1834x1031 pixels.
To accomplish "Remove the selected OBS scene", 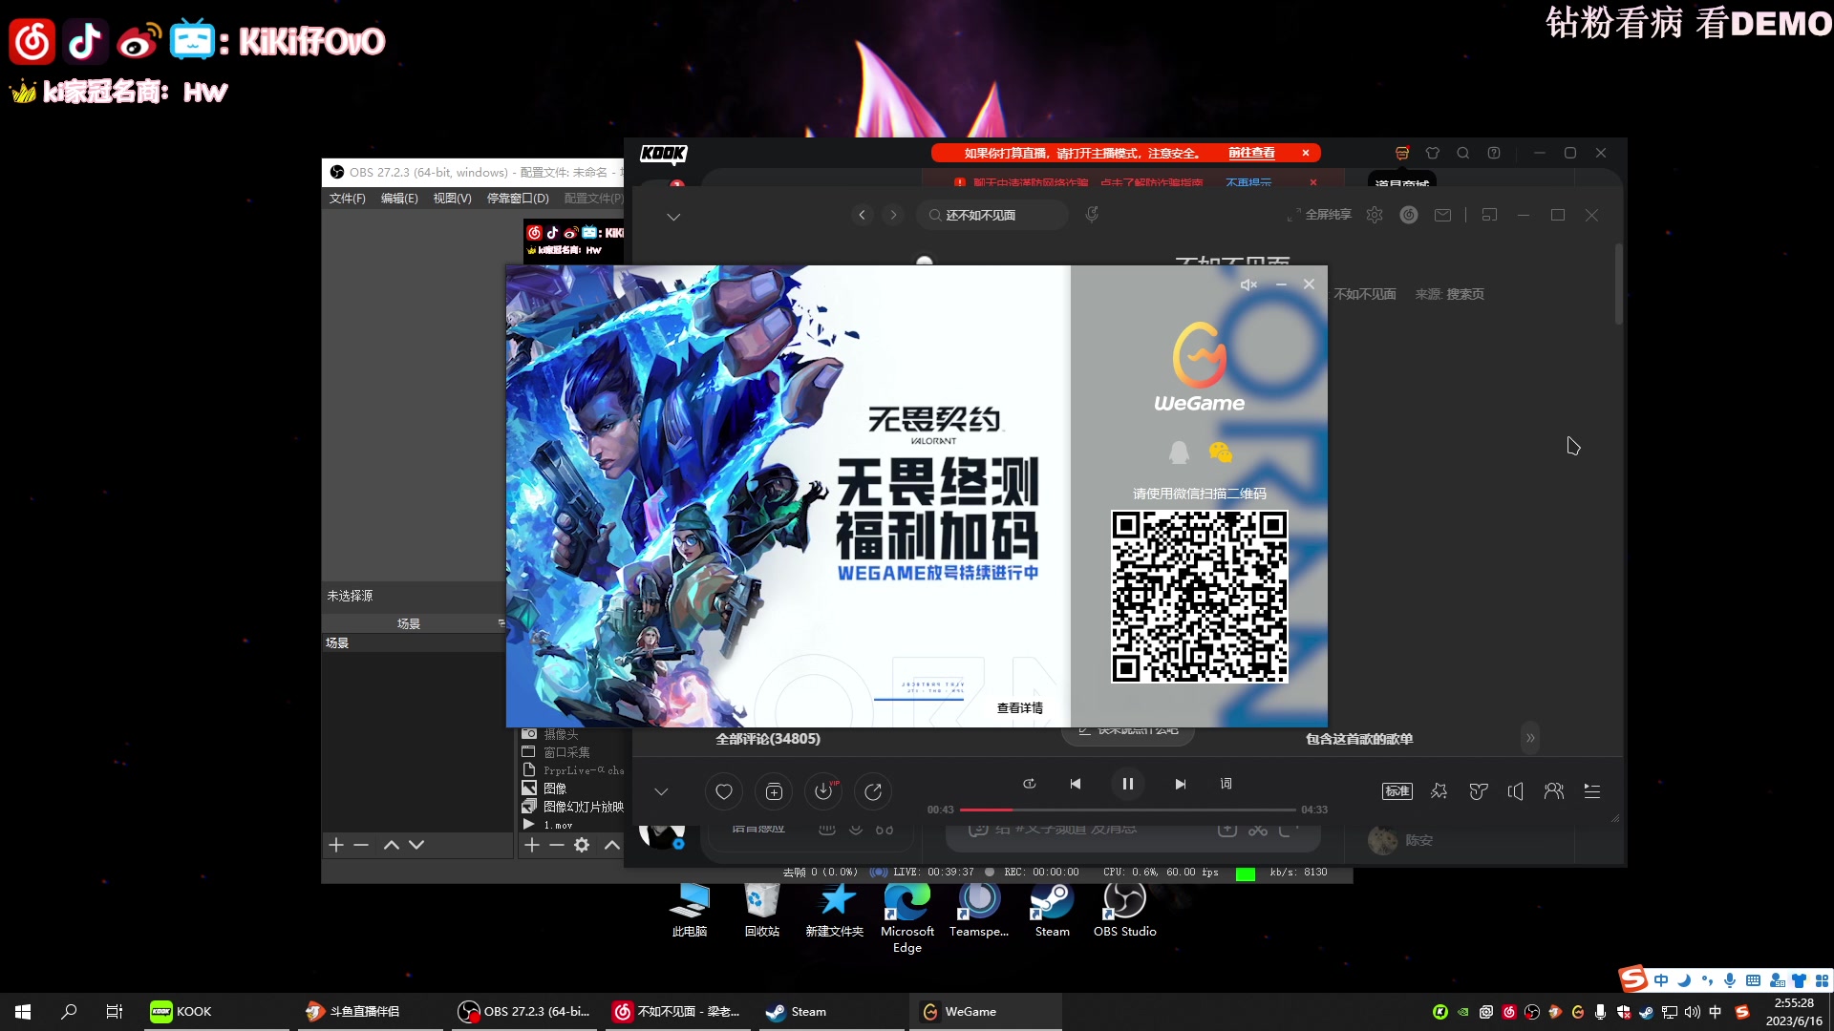I will 361,845.
